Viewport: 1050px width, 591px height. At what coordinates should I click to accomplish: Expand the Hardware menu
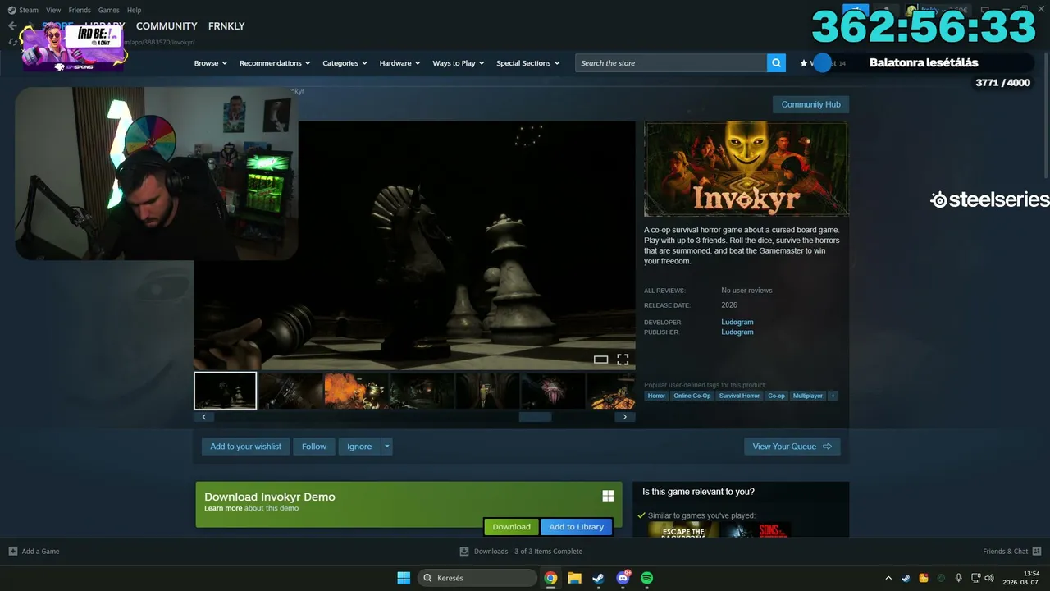[399, 63]
